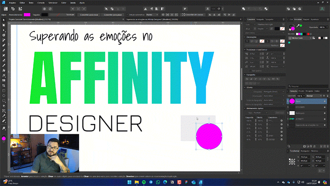Viewport: 330px width, 186px height.
Task: Delete layer using trash icon in Layers panel
Action: click(x=328, y=146)
